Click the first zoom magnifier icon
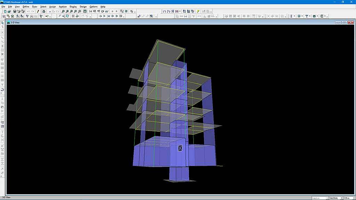The height and width of the screenshot is (200, 356). pyautogui.click(x=63, y=11)
